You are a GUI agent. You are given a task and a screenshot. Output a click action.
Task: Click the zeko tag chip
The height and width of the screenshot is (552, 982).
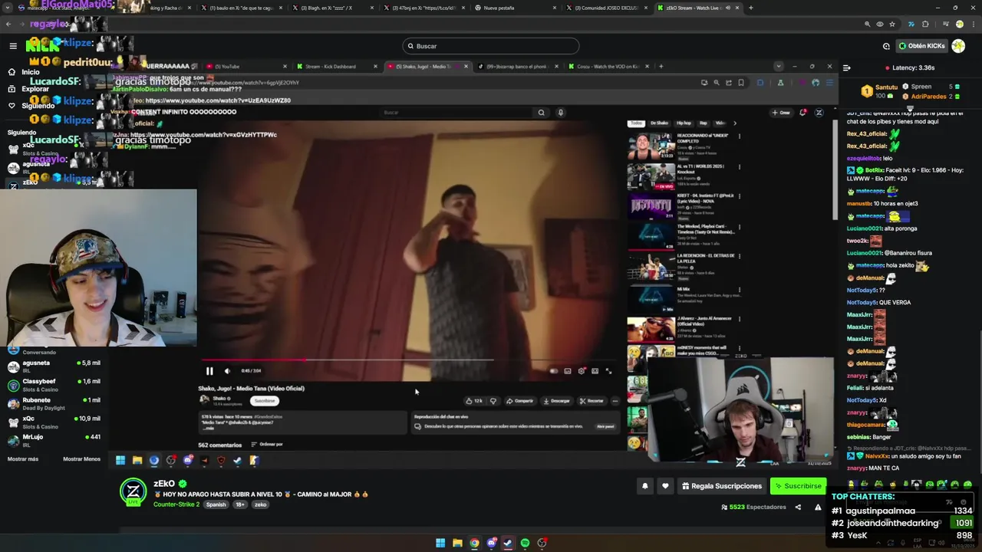[x=261, y=504]
